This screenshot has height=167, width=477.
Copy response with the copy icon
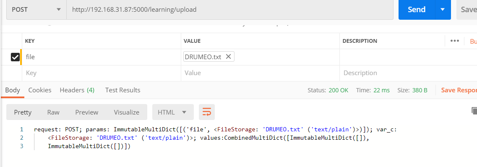pyautogui.click(x=474, y=111)
